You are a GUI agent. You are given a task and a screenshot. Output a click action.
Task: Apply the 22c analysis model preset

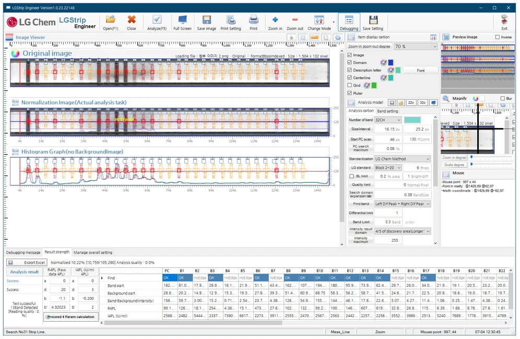click(410, 102)
